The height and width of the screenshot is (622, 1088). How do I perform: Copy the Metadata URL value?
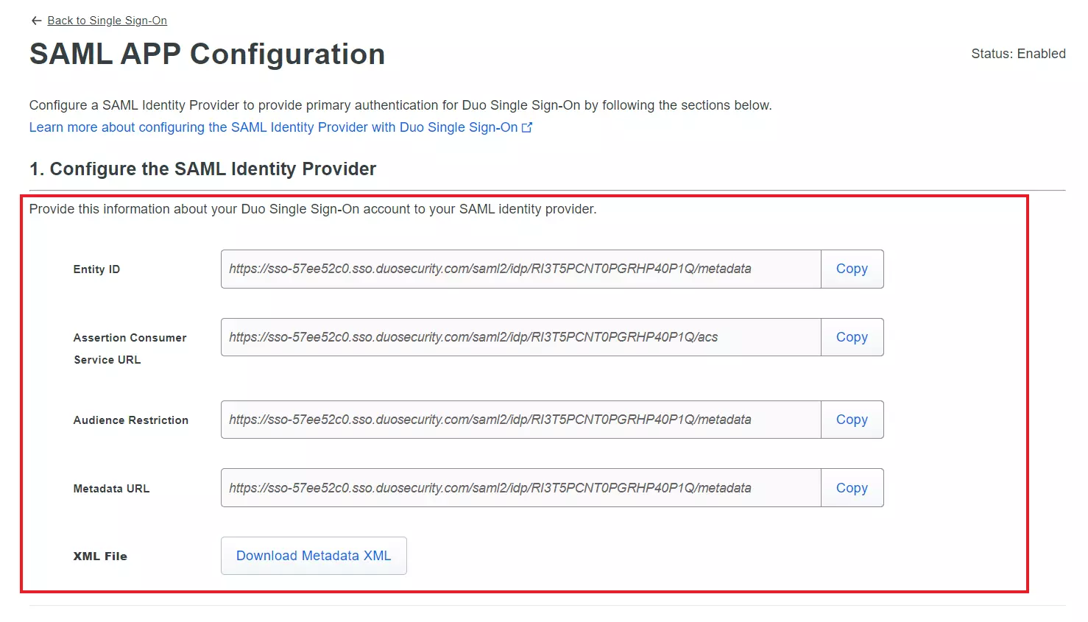click(852, 488)
